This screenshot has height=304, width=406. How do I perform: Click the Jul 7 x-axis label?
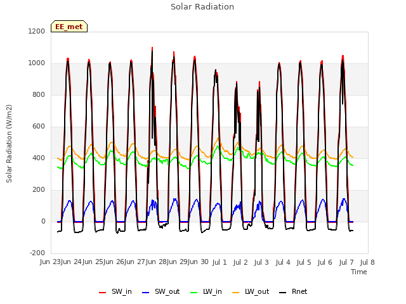coord(346,263)
